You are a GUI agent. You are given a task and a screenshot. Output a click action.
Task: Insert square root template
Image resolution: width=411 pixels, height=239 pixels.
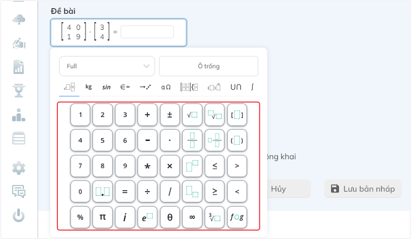coord(192,115)
